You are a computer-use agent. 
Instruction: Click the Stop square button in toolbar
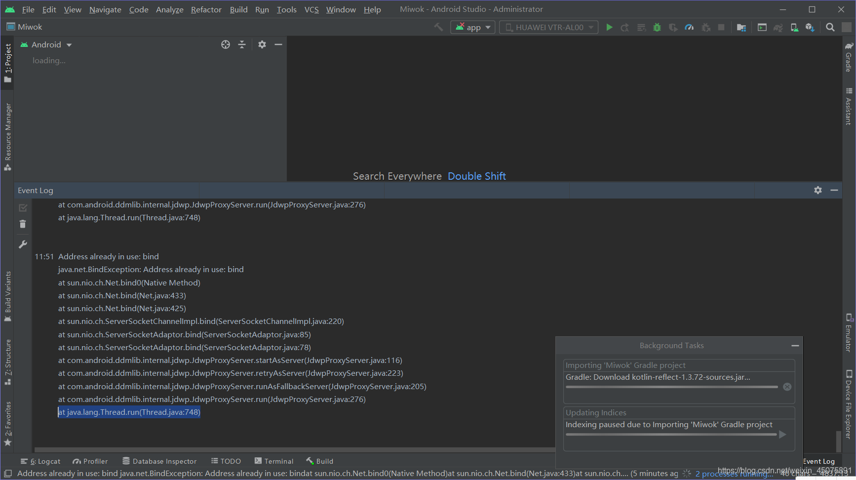coord(721,27)
